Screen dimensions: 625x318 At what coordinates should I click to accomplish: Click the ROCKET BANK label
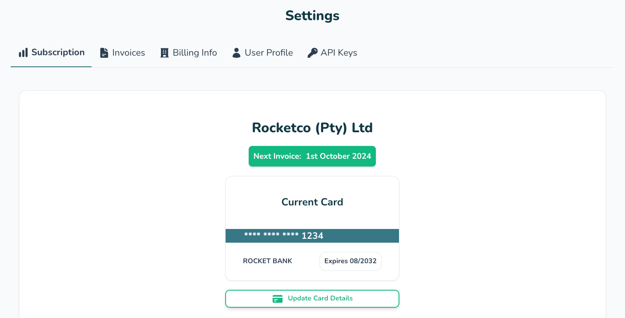tap(268, 261)
